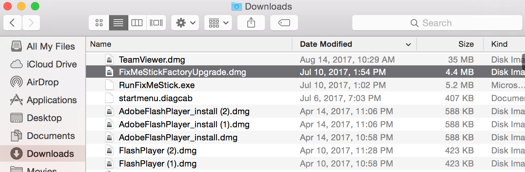Click the vertical scrollbar thumb
Image resolution: width=525 pixels, height=172 pixels.
point(523,64)
